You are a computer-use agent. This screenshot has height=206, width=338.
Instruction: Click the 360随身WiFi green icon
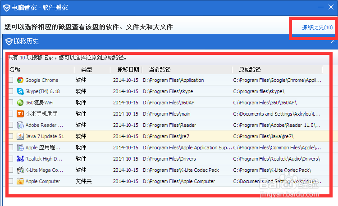point(20,103)
